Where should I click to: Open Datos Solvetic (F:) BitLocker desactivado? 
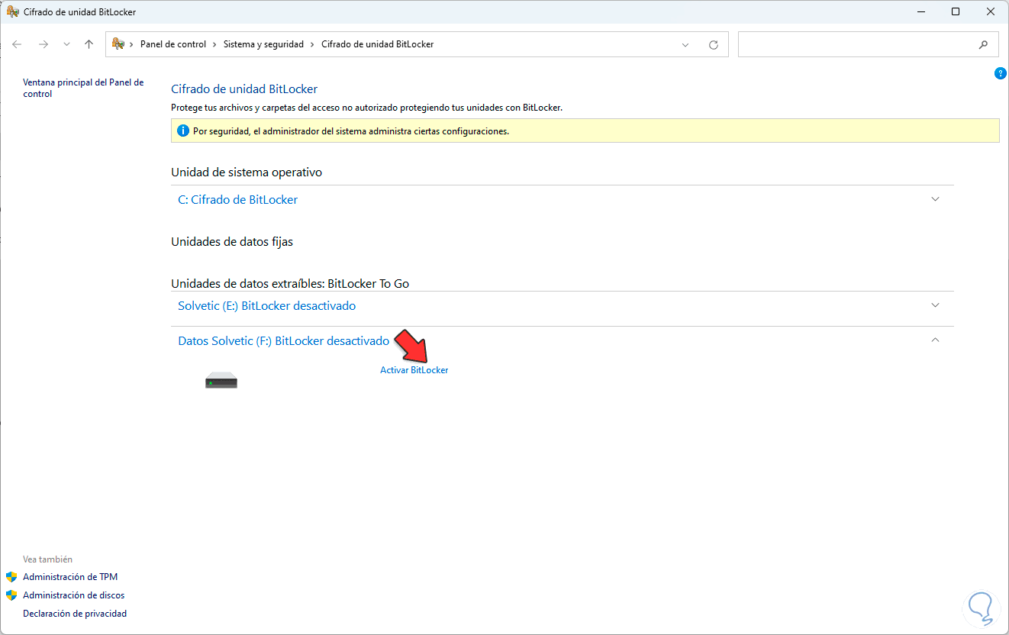tap(283, 341)
